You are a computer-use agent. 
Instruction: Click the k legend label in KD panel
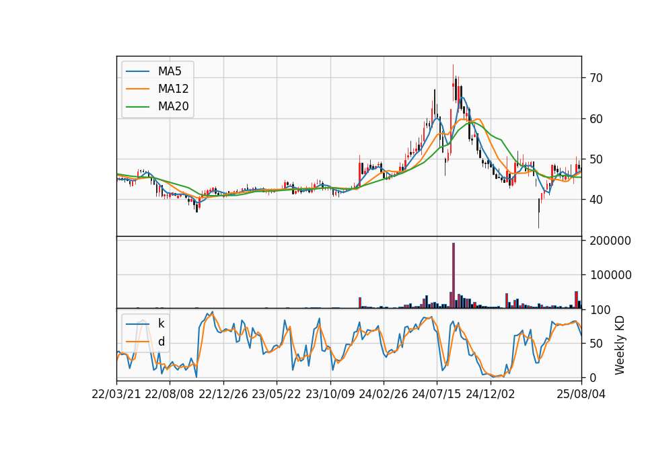[161, 323]
